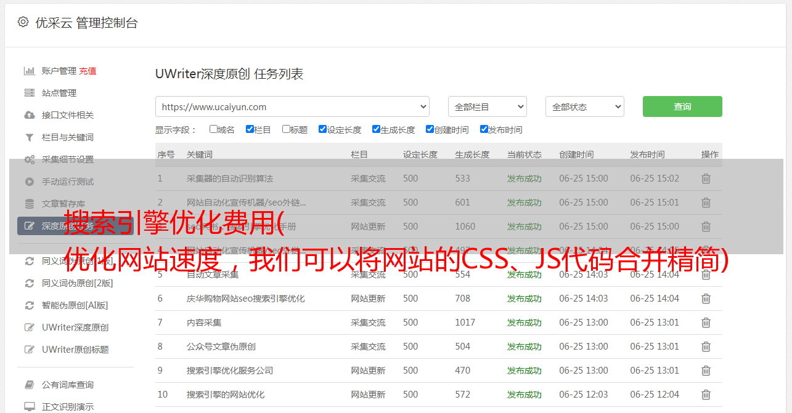Toggle the 标题 display field checkbox
Image resolution: width=792 pixels, height=413 pixels.
click(286, 129)
